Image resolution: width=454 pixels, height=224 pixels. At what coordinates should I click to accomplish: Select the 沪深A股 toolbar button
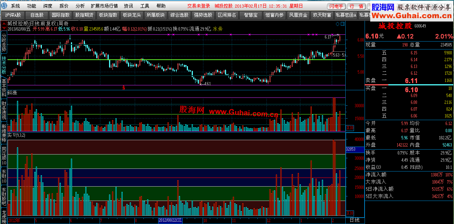click(13, 15)
